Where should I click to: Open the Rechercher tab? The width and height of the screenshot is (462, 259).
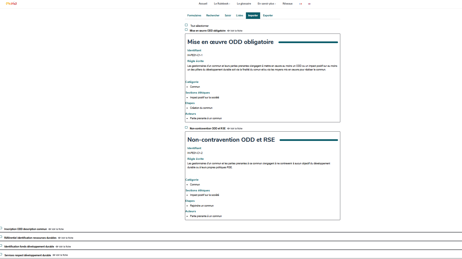pos(213,16)
